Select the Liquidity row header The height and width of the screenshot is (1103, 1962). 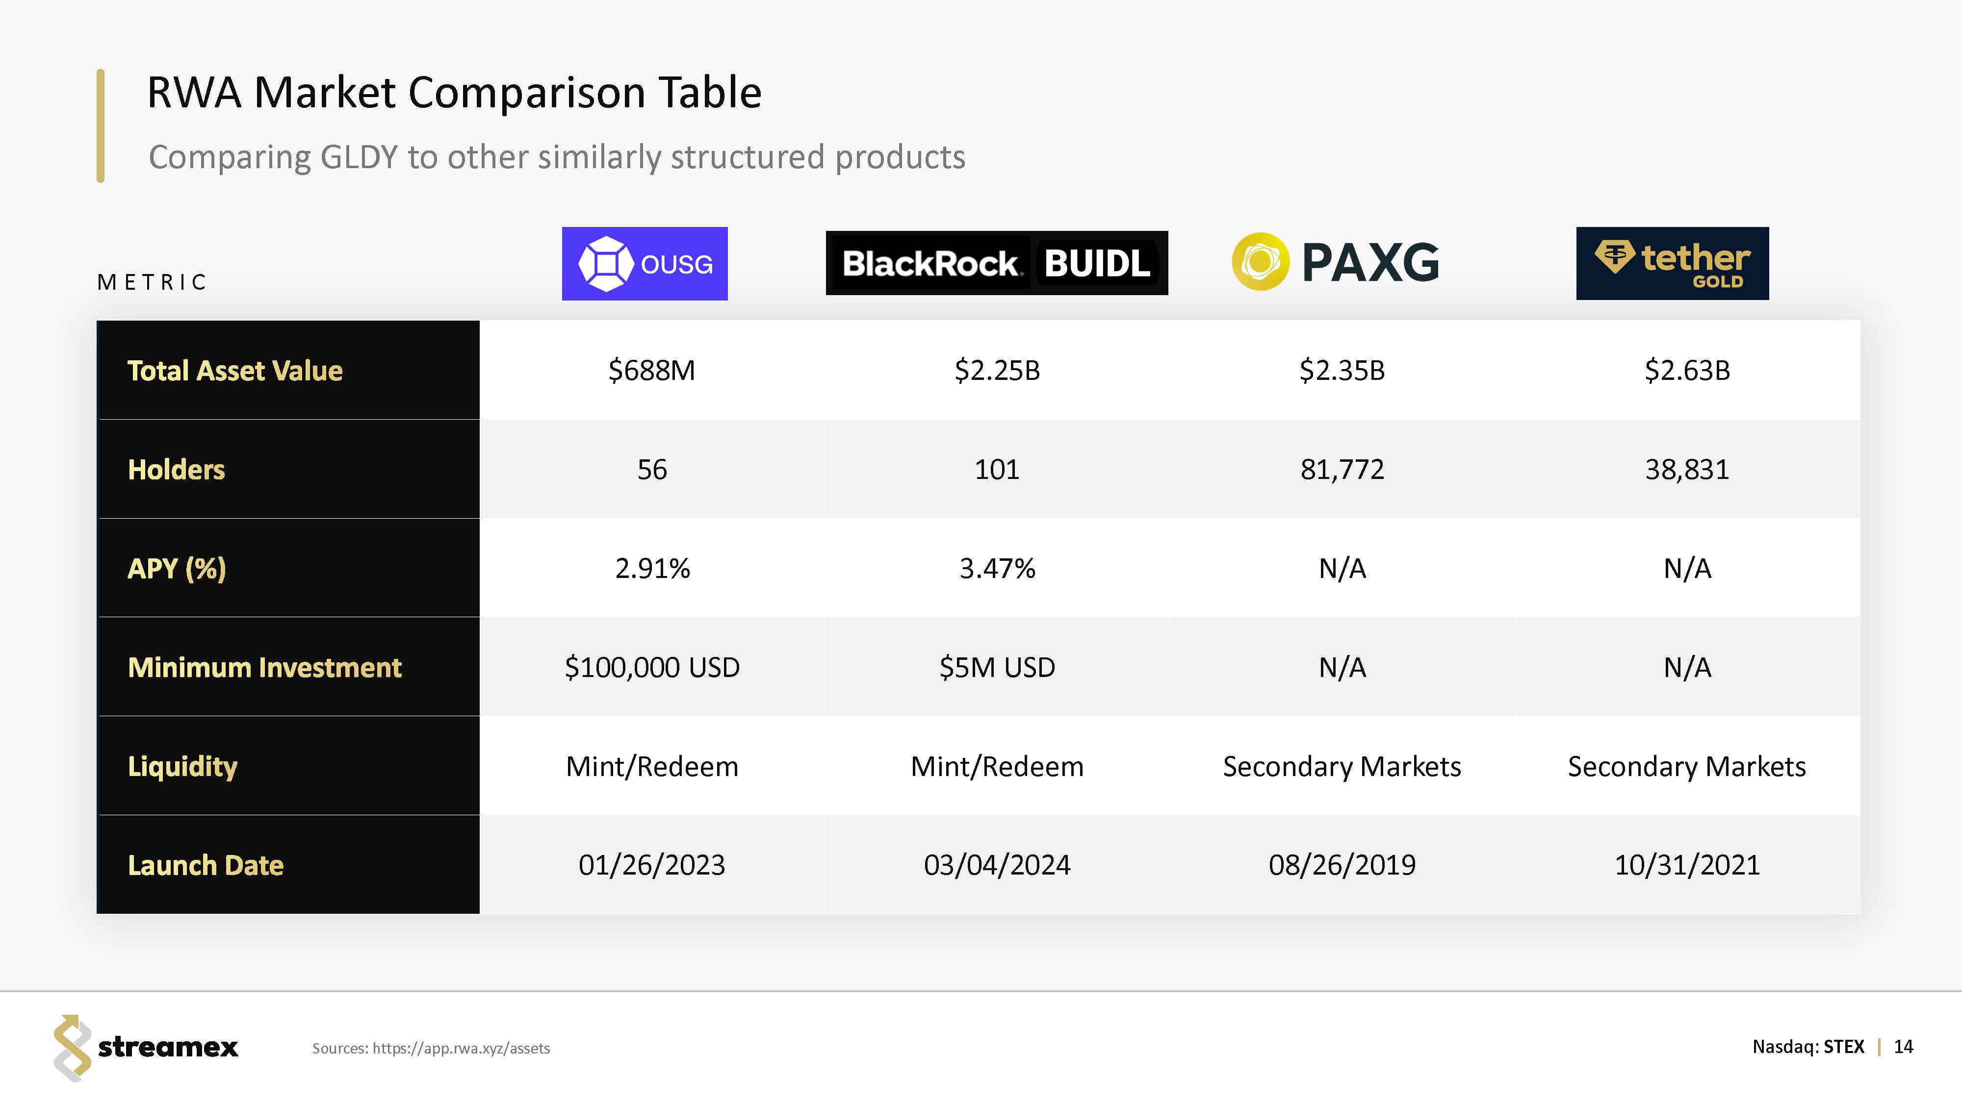pyautogui.click(x=183, y=767)
